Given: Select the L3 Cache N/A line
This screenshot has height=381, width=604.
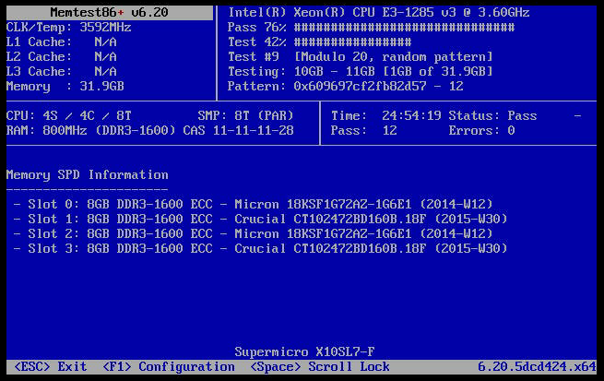Looking at the screenshot, I should pos(61,72).
